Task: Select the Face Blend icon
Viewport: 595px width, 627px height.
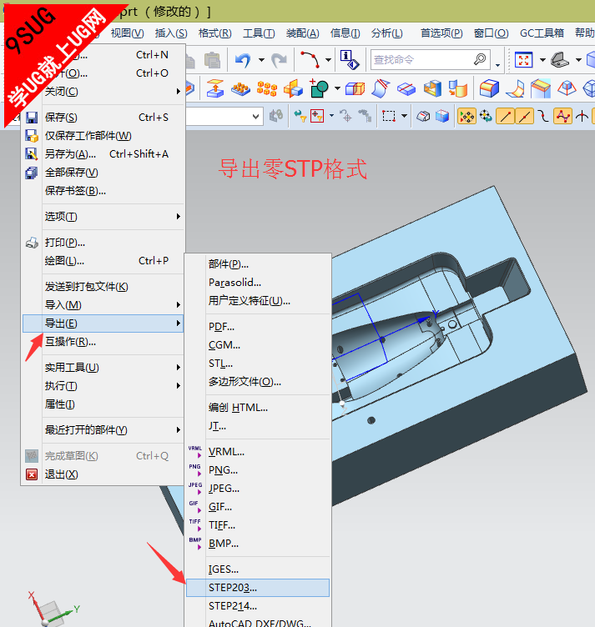Action: point(515,88)
